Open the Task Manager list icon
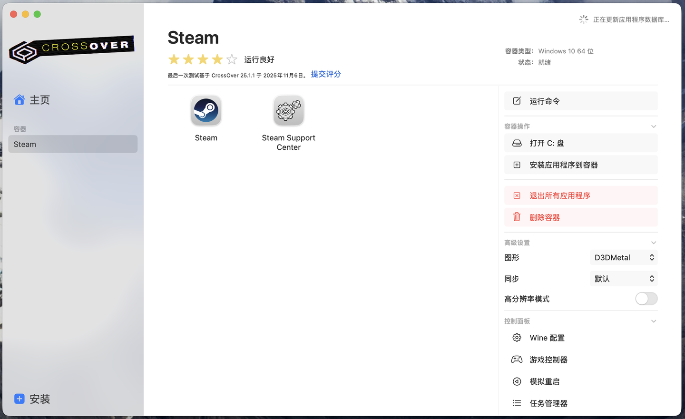The height and width of the screenshot is (419, 685). [x=517, y=403]
